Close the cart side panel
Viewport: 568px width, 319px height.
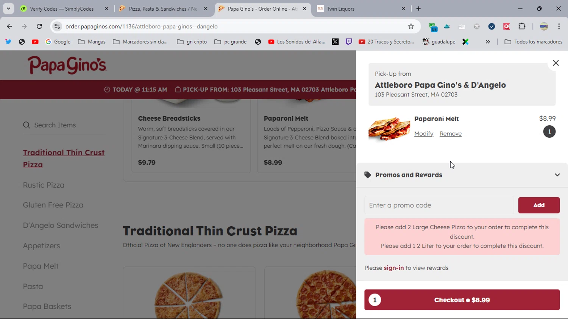(556, 63)
